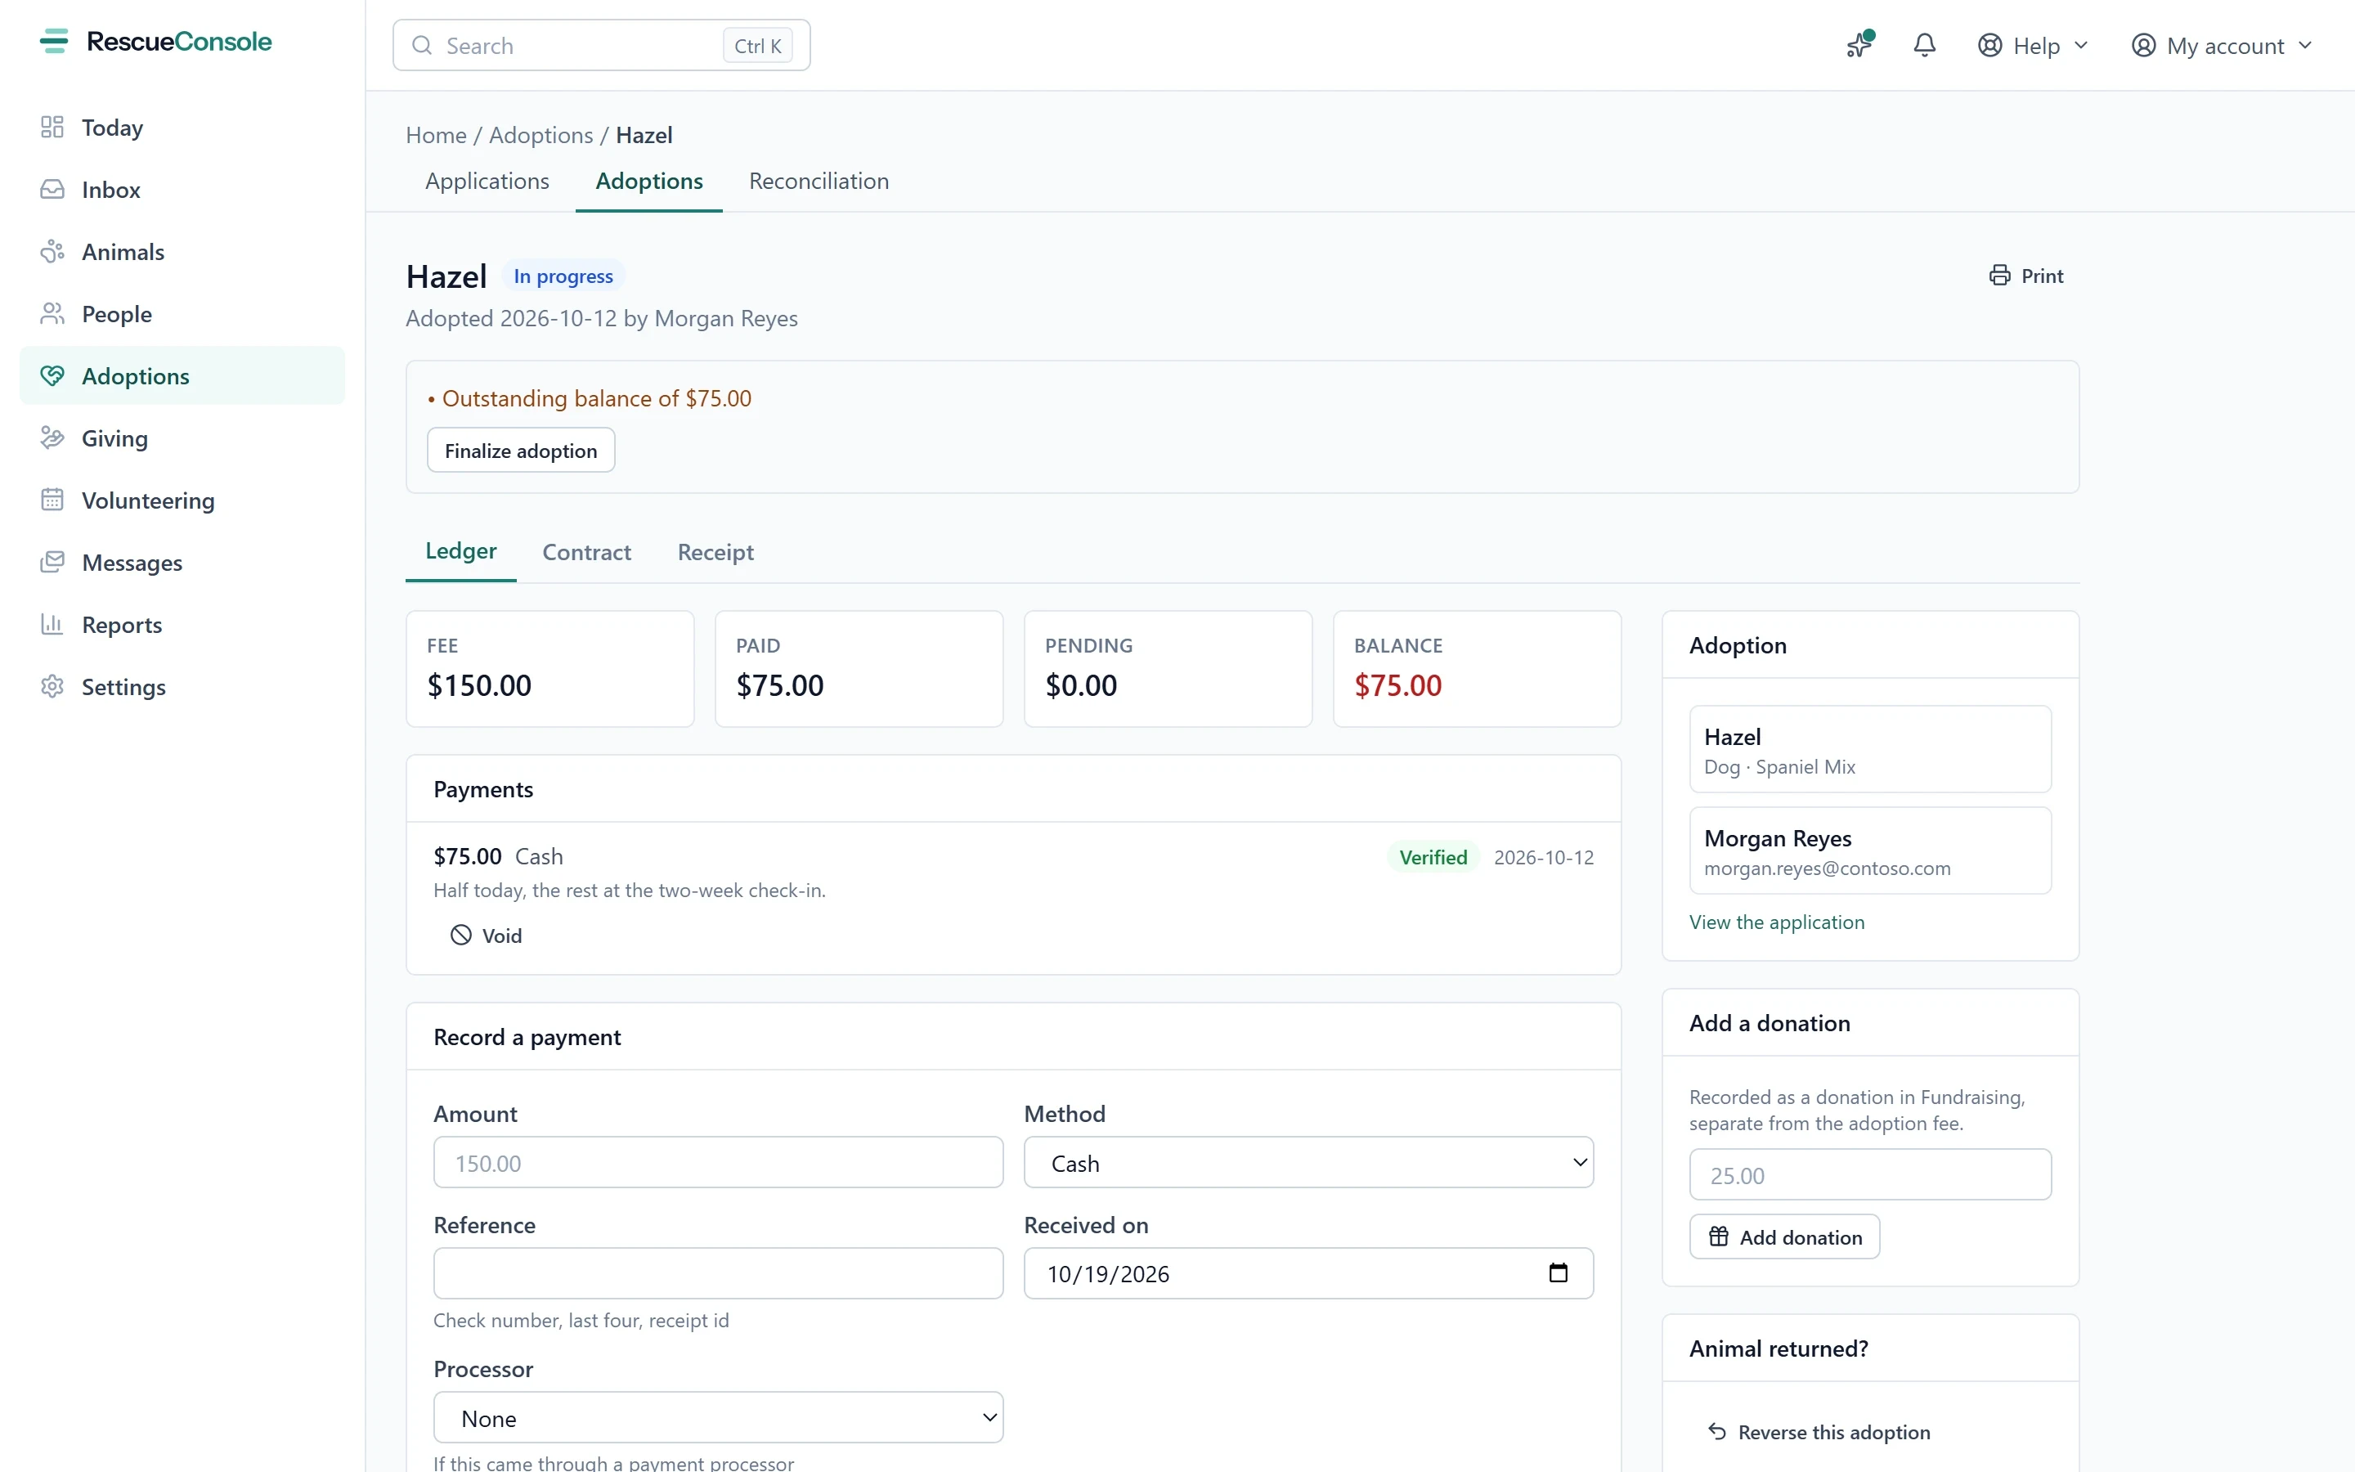Go to Adoptions in the breadcrumb
The width and height of the screenshot is (2355, 1472).
point(540,135)
